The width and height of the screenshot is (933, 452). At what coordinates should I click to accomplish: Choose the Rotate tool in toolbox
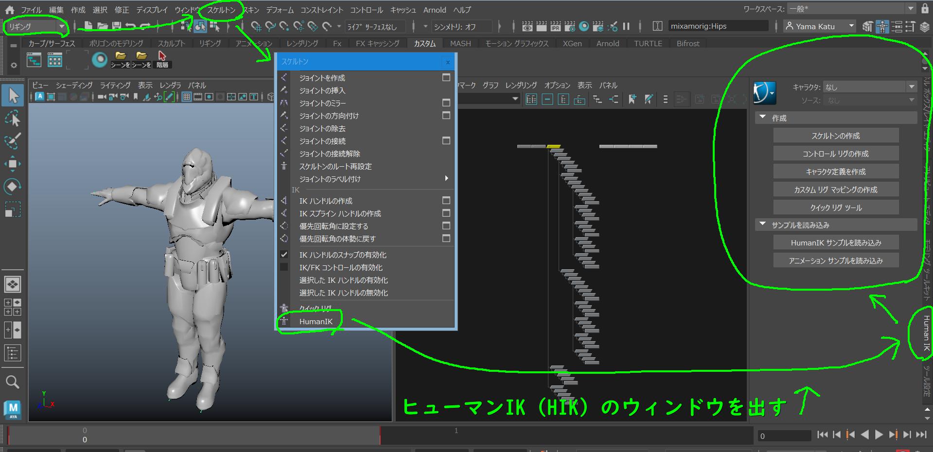[x=13, y=187]
